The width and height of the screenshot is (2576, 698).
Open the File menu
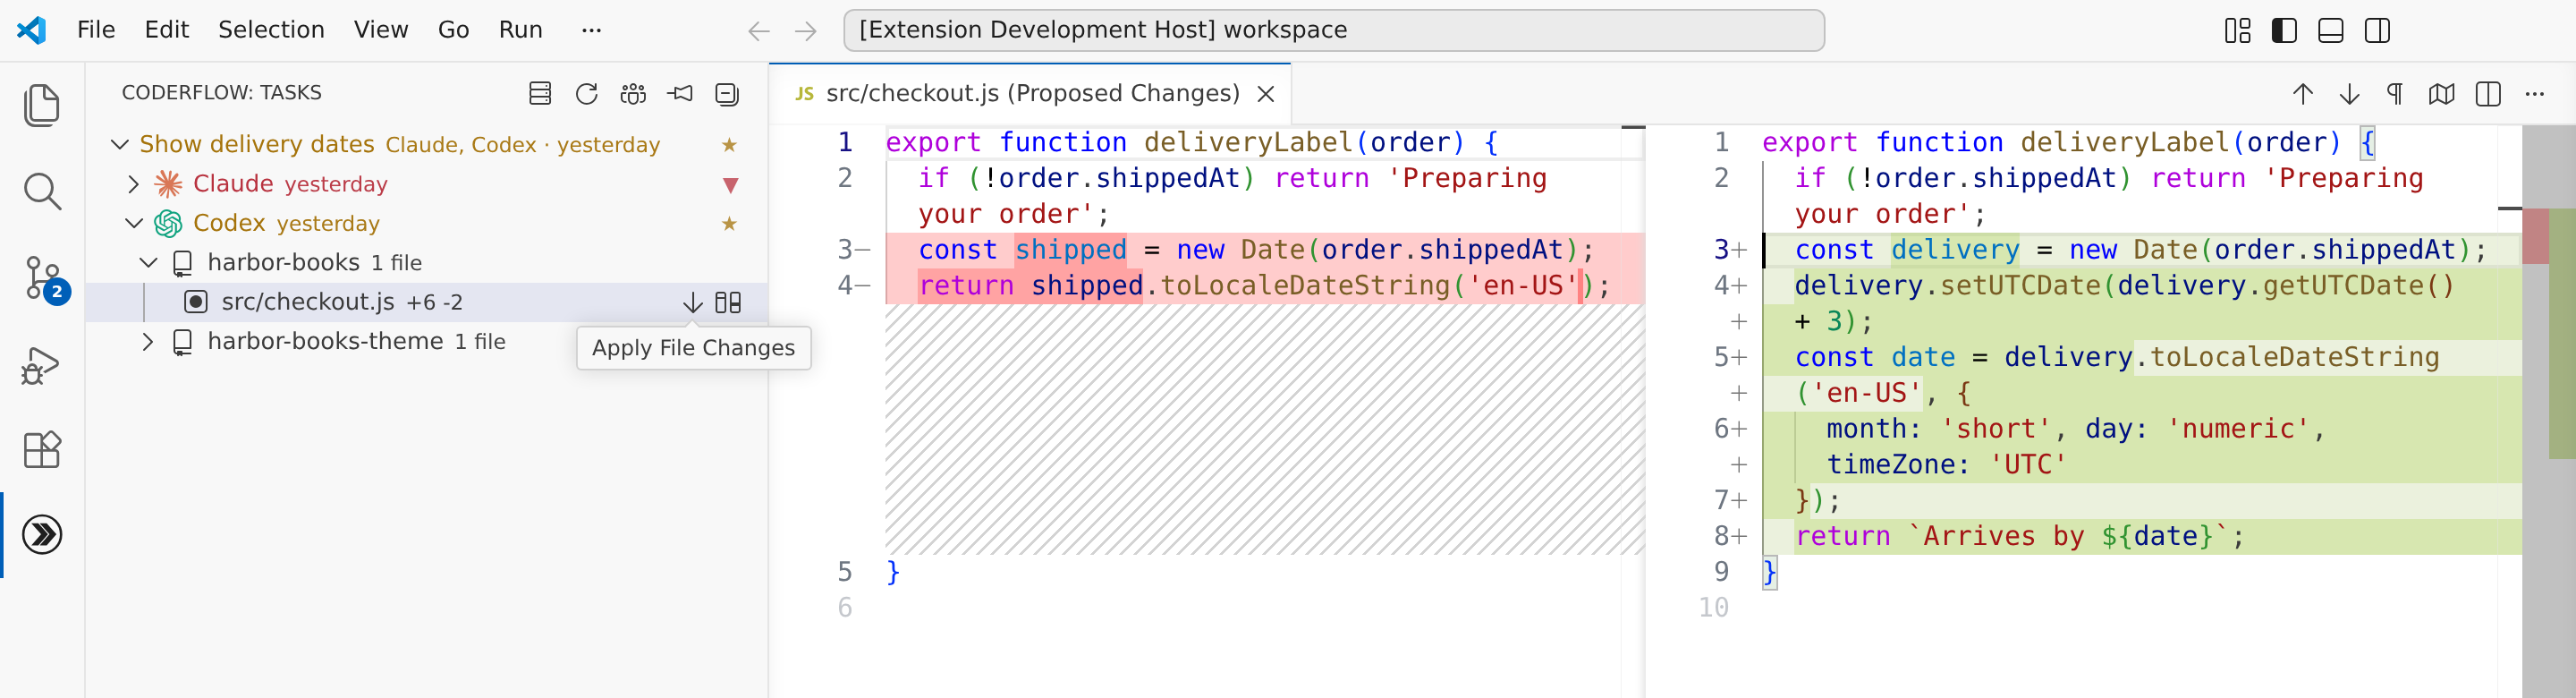click(x=96, y=30)
